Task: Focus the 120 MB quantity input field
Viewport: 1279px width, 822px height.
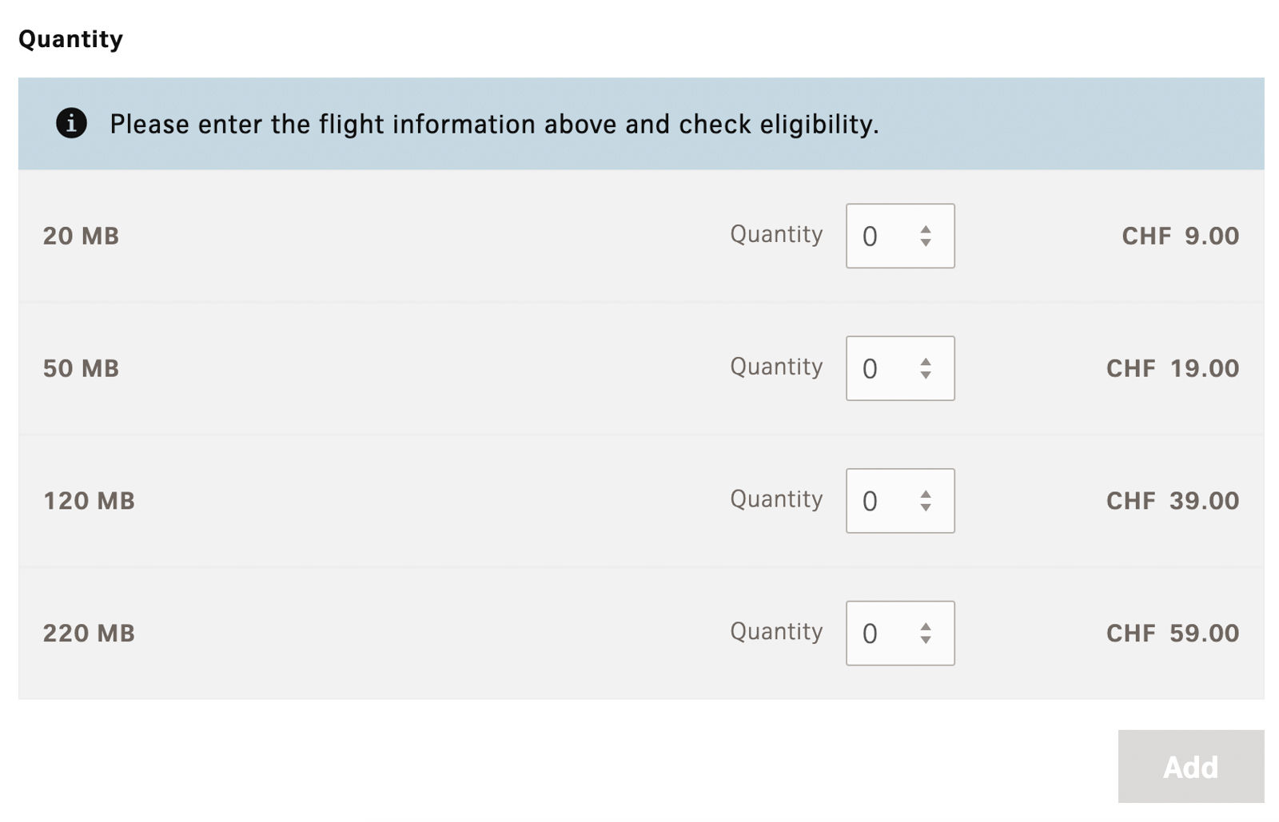Action: tap(878, 502)
